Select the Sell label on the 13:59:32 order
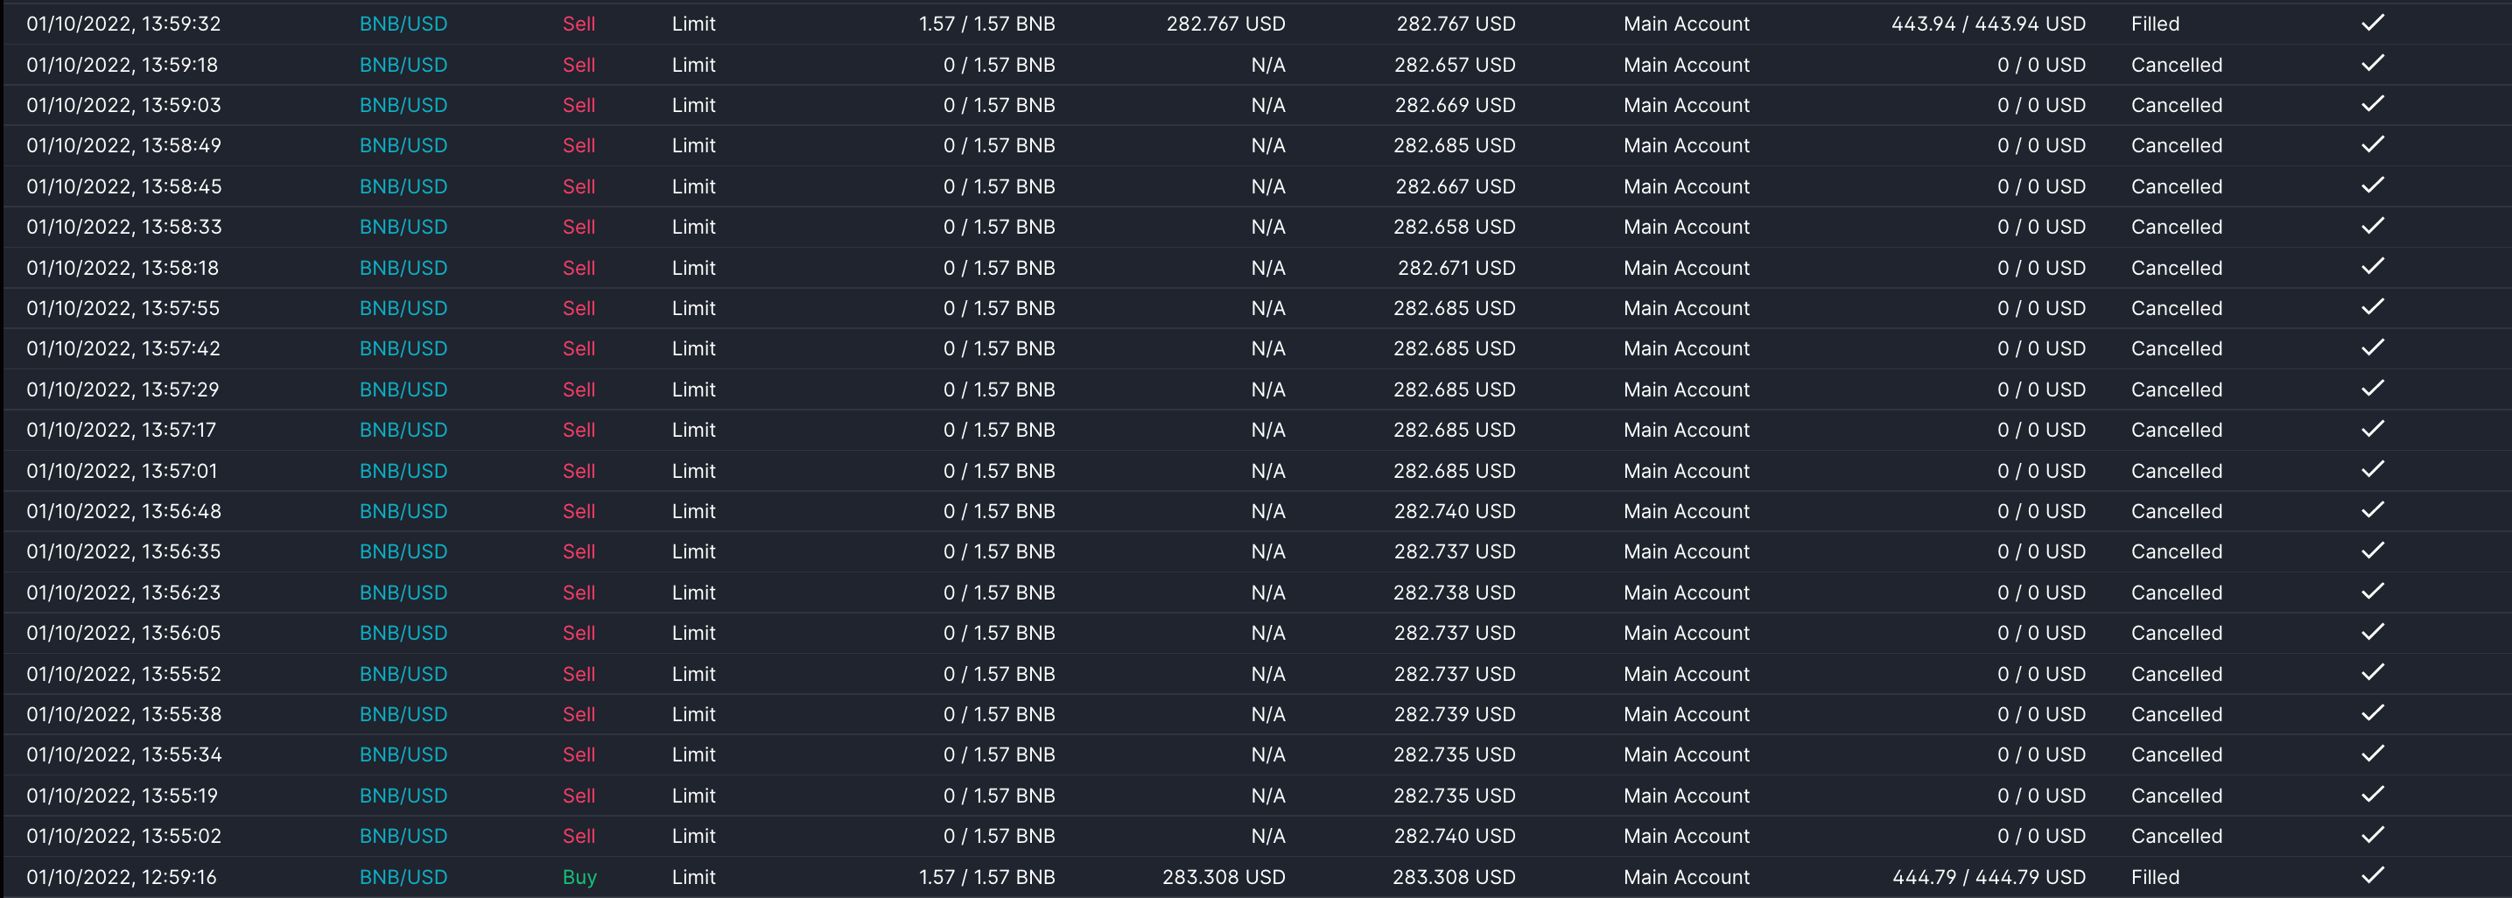This screenshot has height=898, width=2512. [579, 23]
